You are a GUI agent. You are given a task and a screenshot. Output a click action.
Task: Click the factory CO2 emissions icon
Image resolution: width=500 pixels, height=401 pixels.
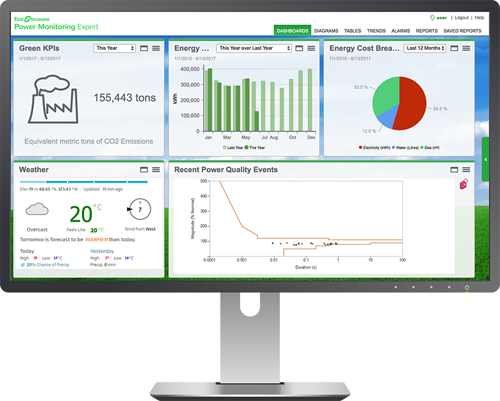coord(53,99)
